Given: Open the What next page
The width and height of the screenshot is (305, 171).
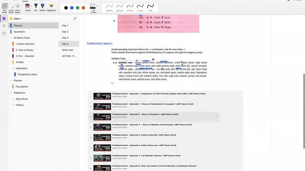Looking at the screenshot, I should click(x=69, y=50).
